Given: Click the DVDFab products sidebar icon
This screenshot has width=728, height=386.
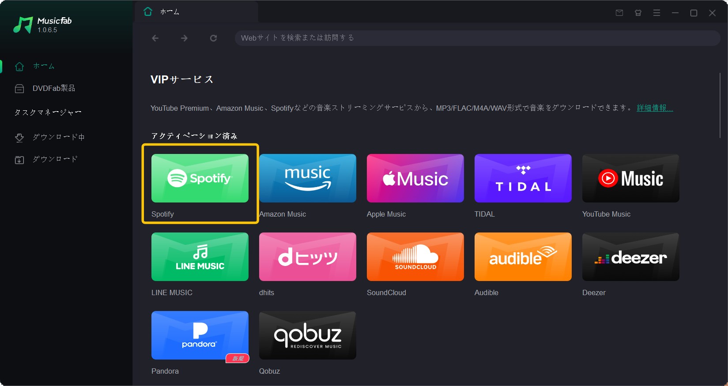Looking at the screenshot, I should pyautogui.click(x=19, y=89).
